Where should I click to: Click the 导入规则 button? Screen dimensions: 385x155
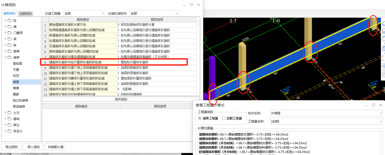34,147
